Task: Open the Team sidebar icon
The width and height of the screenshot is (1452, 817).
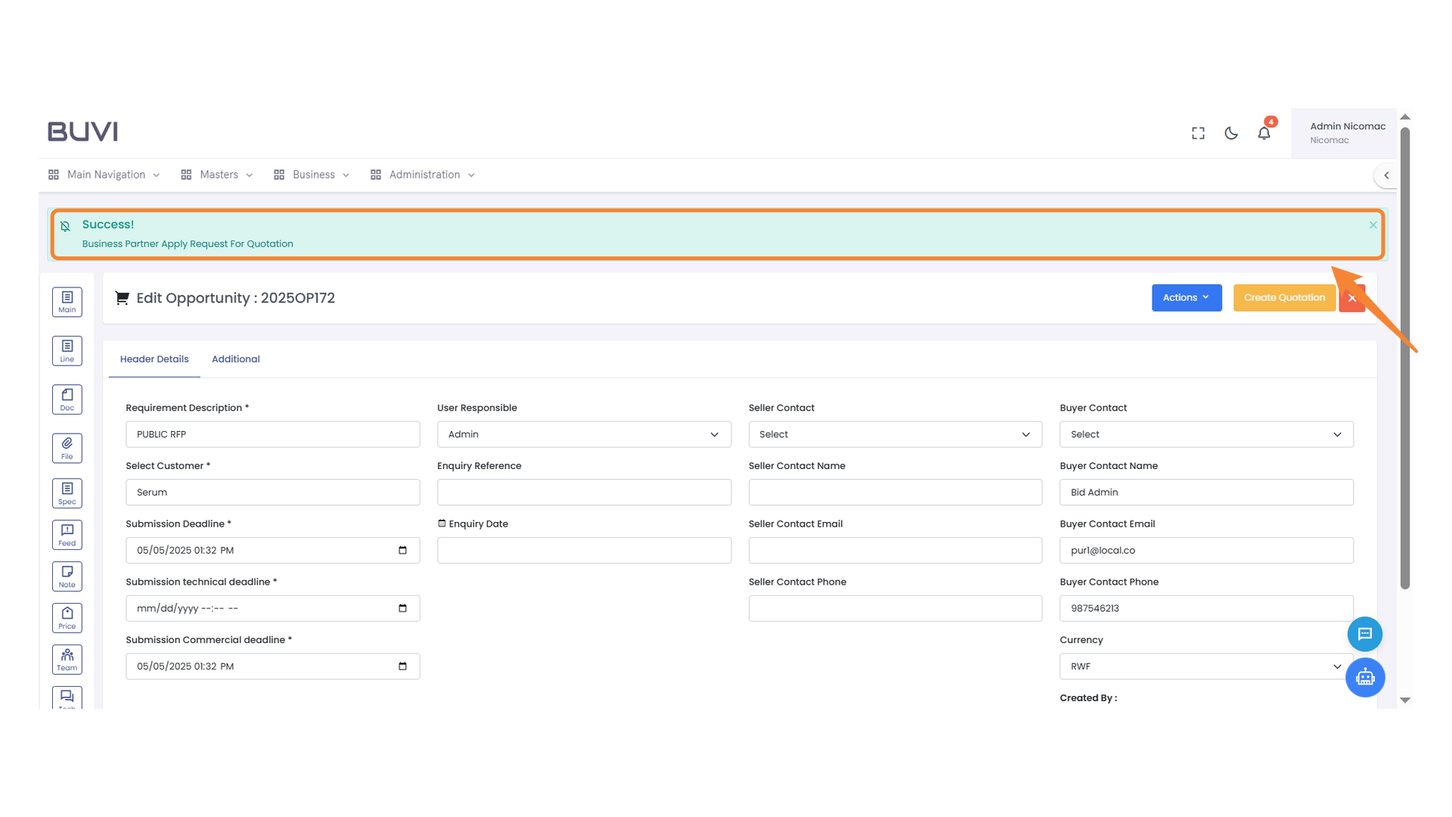Action: [67, 660]
